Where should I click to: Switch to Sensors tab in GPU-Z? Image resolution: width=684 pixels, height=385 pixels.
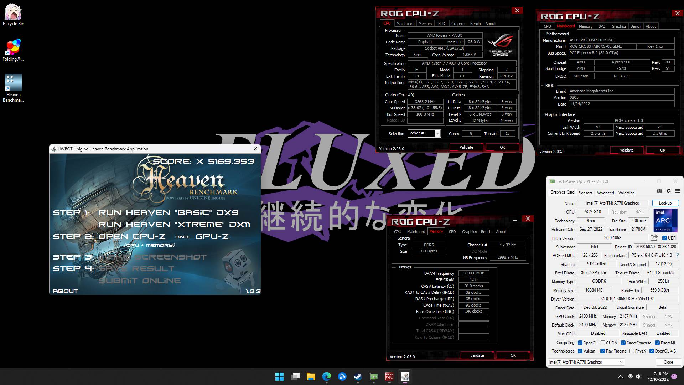[x=585, y=193]
